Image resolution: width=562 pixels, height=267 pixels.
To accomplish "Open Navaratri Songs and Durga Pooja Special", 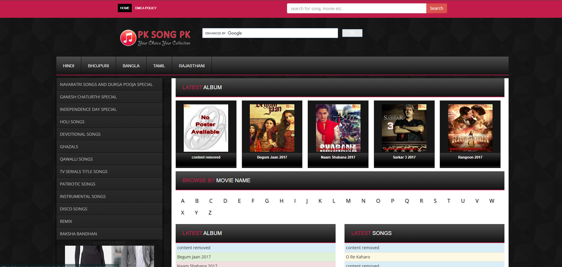I will [109, 84].
